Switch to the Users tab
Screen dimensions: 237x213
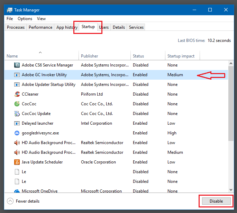[104, 27]
